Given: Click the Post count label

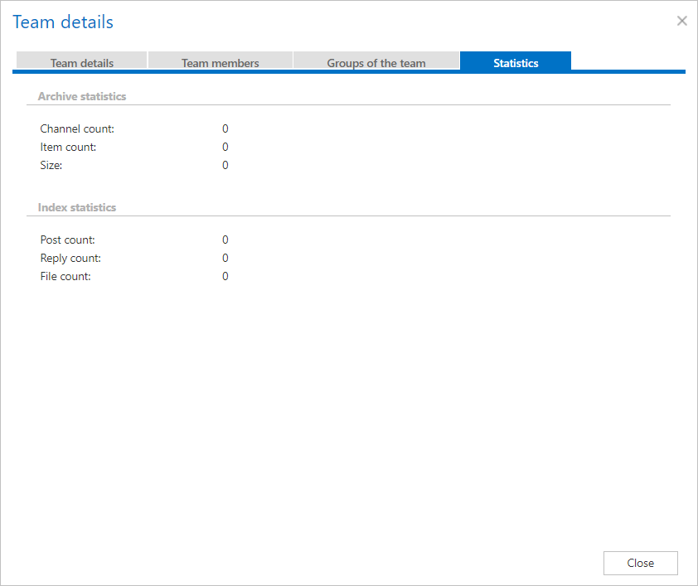Looking at the screenshot, I should (x=68, y=240).
